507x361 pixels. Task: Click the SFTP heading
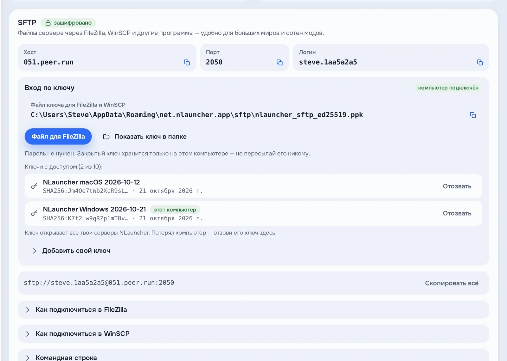point(27,23)
